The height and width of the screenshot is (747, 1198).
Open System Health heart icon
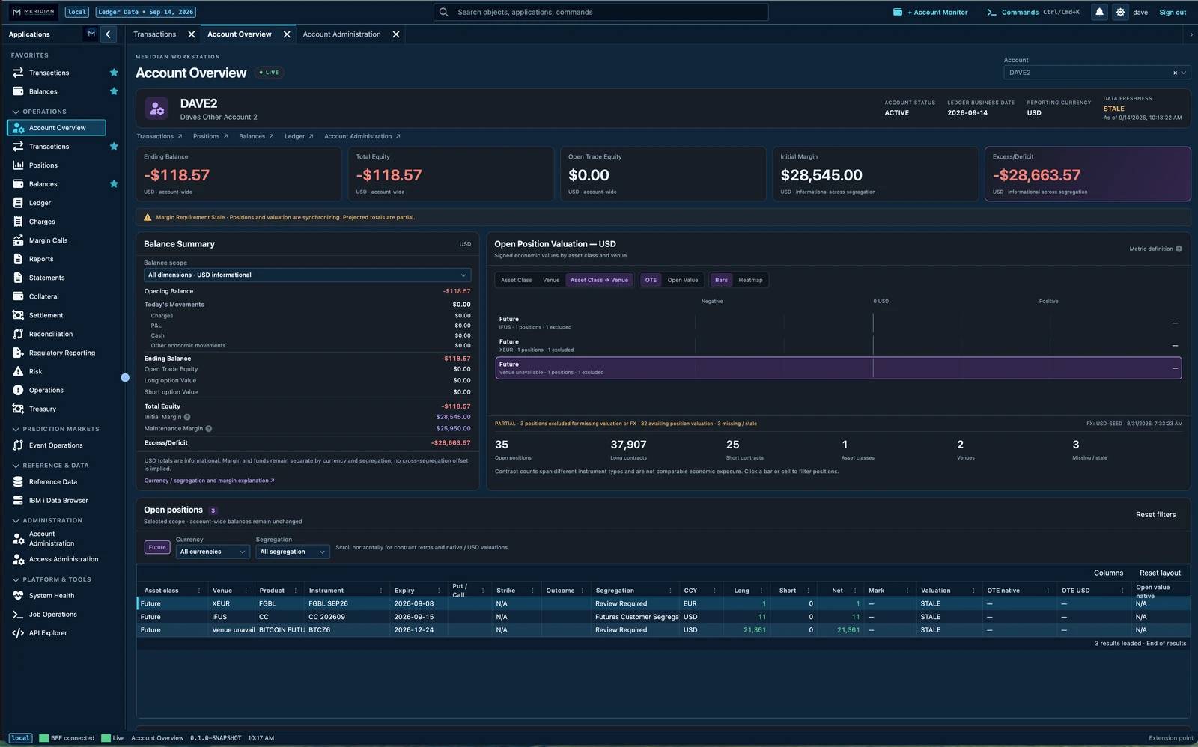(18, 596)
